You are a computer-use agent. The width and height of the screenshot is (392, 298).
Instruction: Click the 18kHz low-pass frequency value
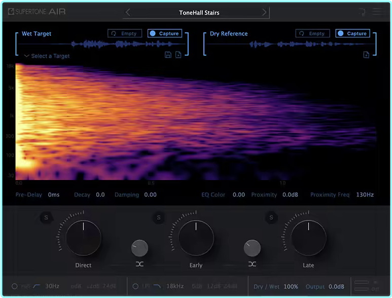pyautogui.click(x=175, y=286)
